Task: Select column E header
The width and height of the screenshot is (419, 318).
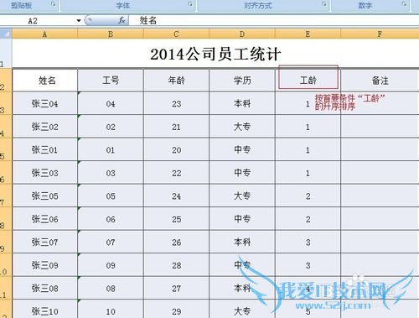Action: click(308, 34)
